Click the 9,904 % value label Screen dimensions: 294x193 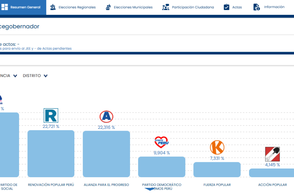162,153
